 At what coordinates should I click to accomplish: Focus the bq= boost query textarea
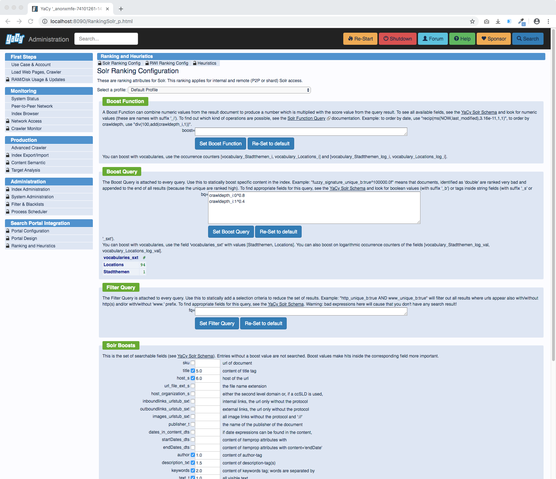point(314,208)
